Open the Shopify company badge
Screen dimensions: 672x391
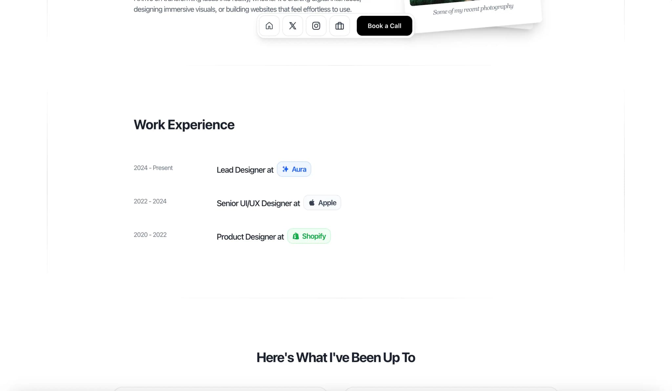[x=308, y=236]
